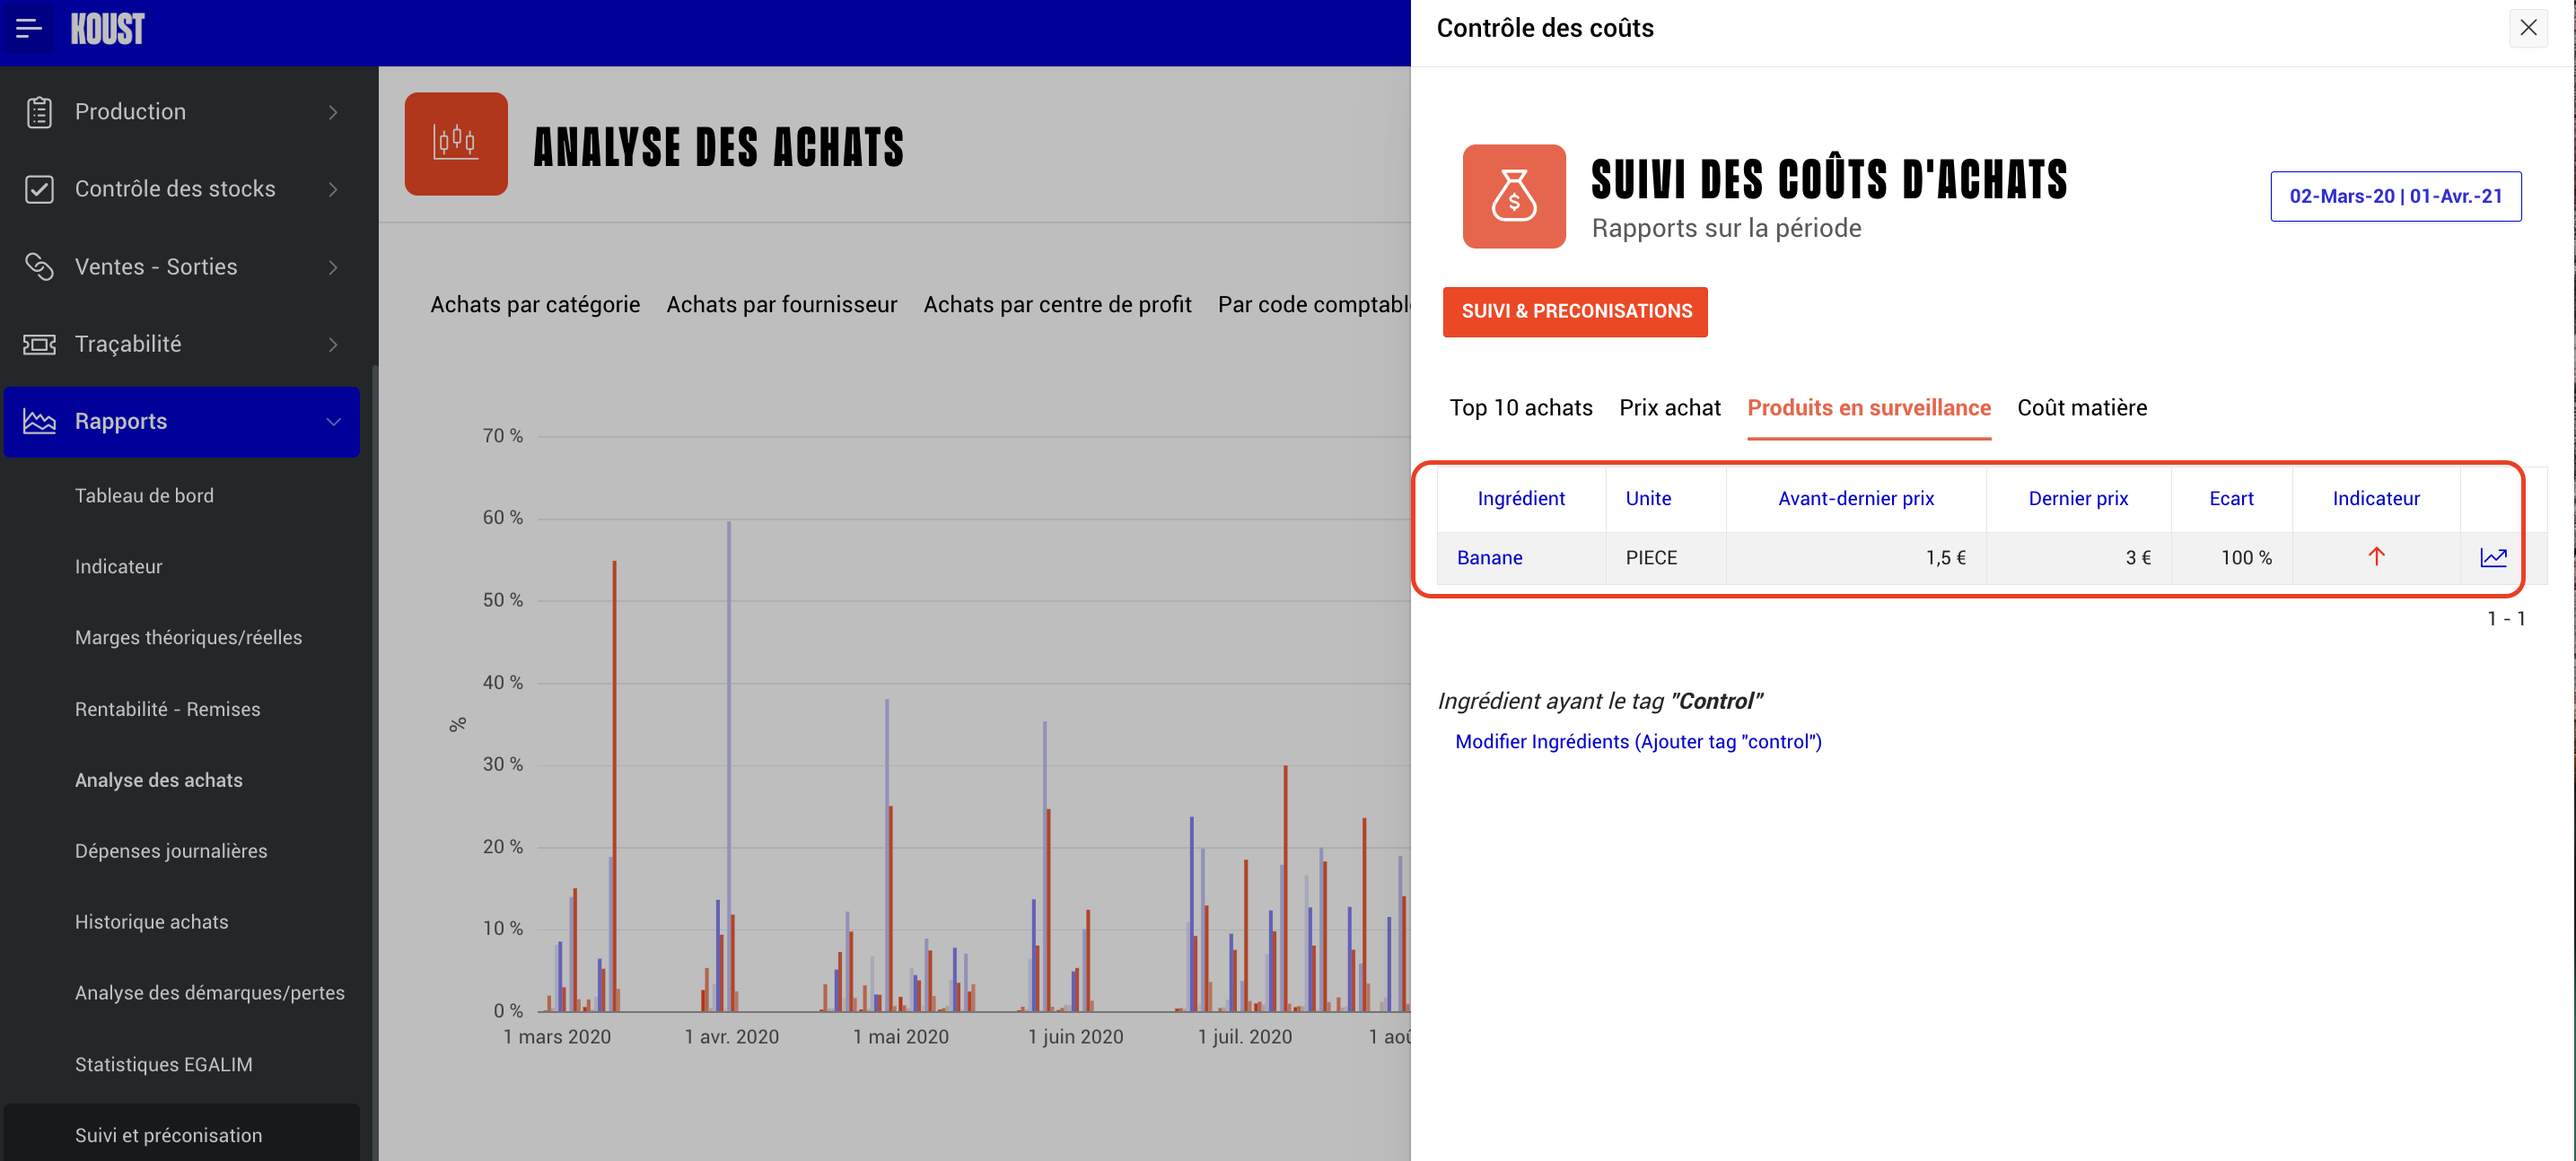Sort by the Dernier prix column header
Image resolution: width=2576 pixels, height=1161 pixels.
coord(2078,499)
